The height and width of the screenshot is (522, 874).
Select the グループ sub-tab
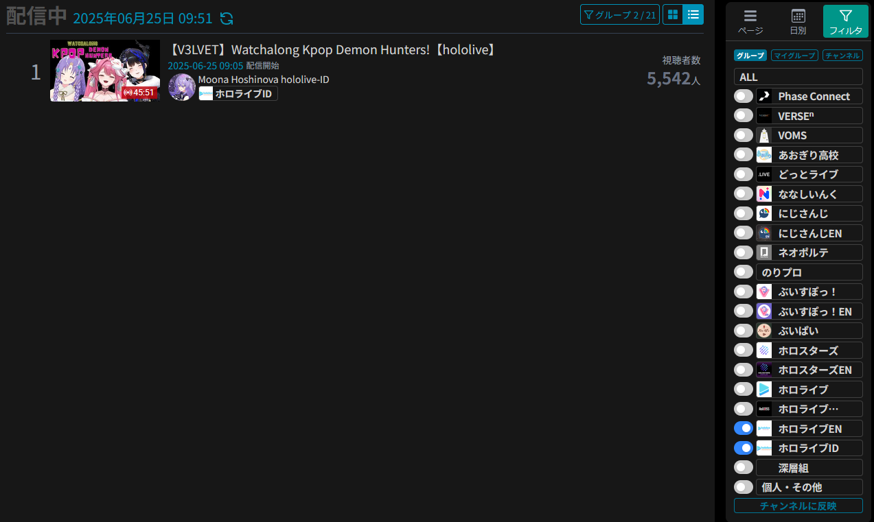[750, 56]
